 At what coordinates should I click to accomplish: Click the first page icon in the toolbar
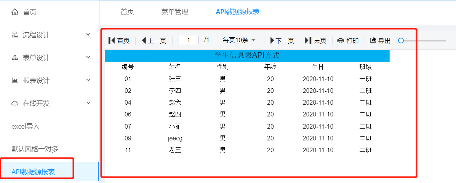point(111,40)
